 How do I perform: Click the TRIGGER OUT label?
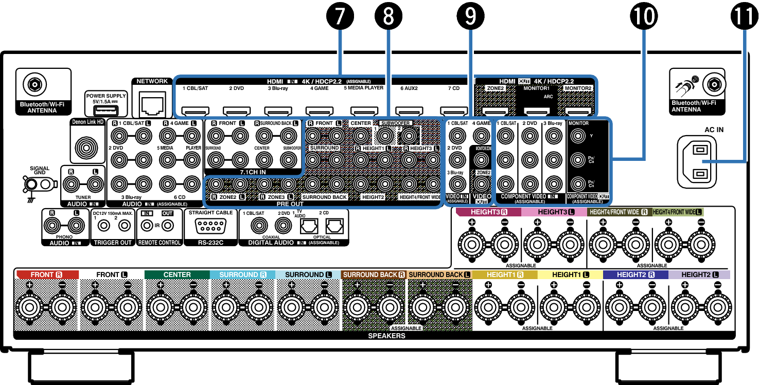pos(113,242)
